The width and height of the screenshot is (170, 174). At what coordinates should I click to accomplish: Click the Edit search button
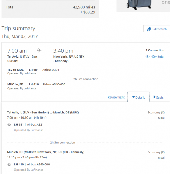point(157,29)
